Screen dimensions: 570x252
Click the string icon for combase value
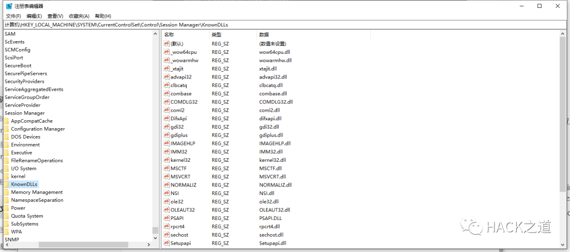point(167,93)
